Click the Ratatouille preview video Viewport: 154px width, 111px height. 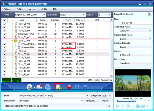tap(133, 83)
